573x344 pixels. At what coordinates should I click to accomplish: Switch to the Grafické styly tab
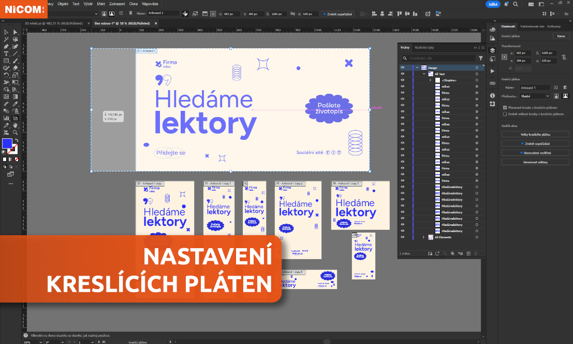pos(424,48)
